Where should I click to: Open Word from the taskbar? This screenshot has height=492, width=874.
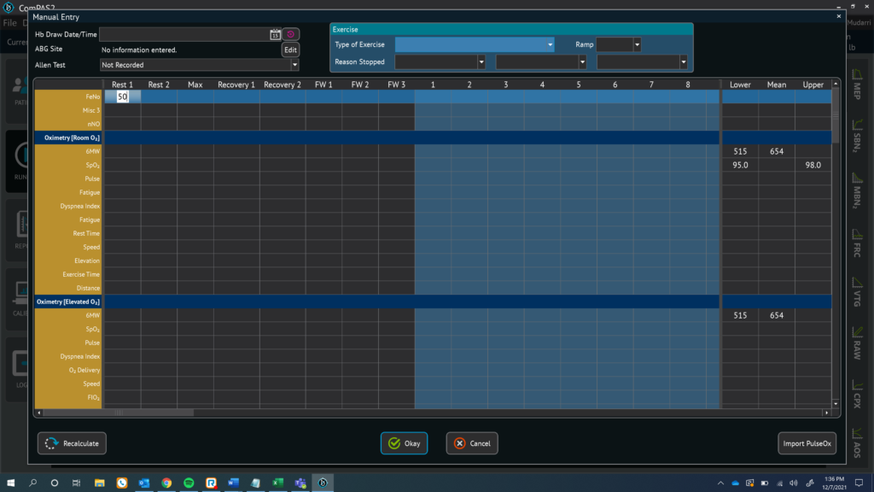pos(234,483)
